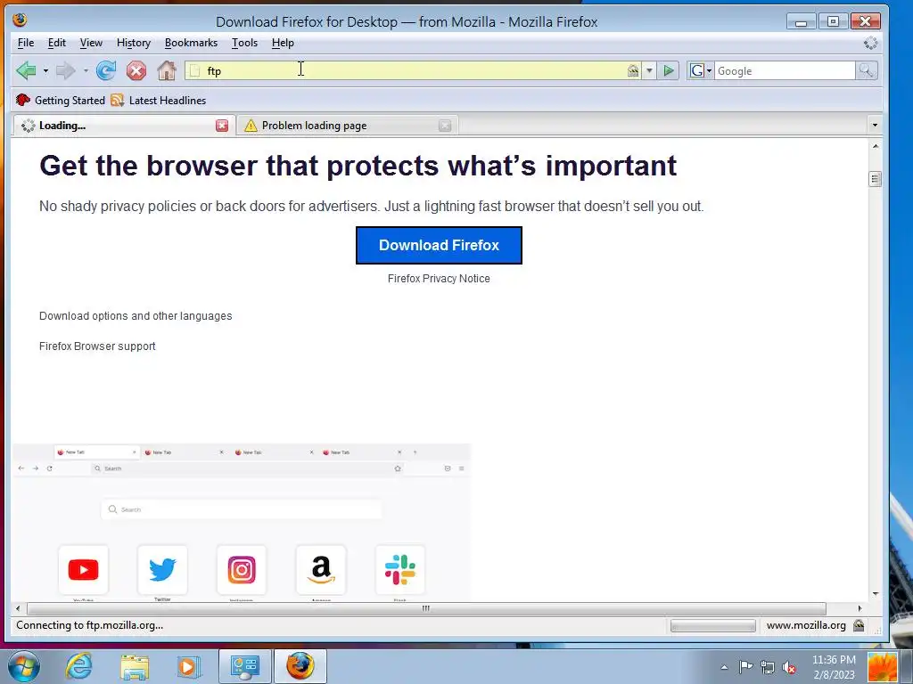Click the magnifying glass search button
The height and width of the screenshot is (684, 913).
click(867, 71)
